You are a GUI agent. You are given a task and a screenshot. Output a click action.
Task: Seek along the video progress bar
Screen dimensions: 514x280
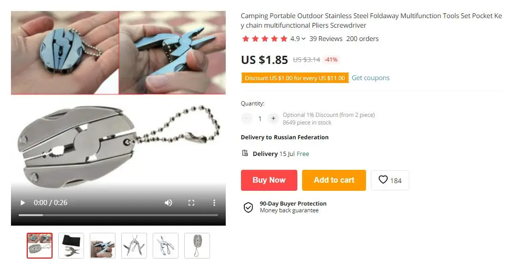coord(118,215)
